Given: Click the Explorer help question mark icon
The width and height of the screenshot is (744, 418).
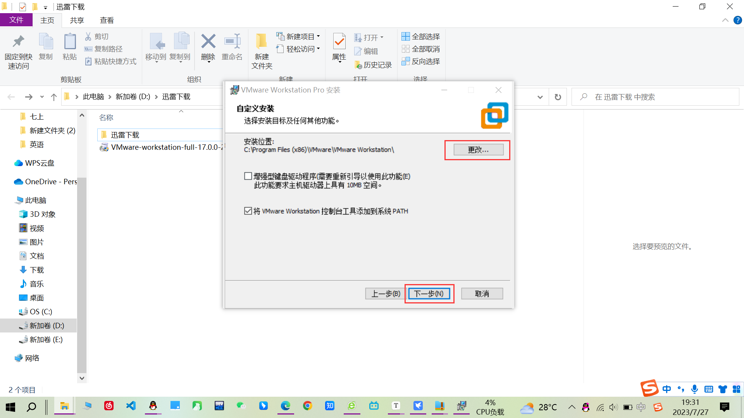Looking at the screenshot, I should click(737, 20).
